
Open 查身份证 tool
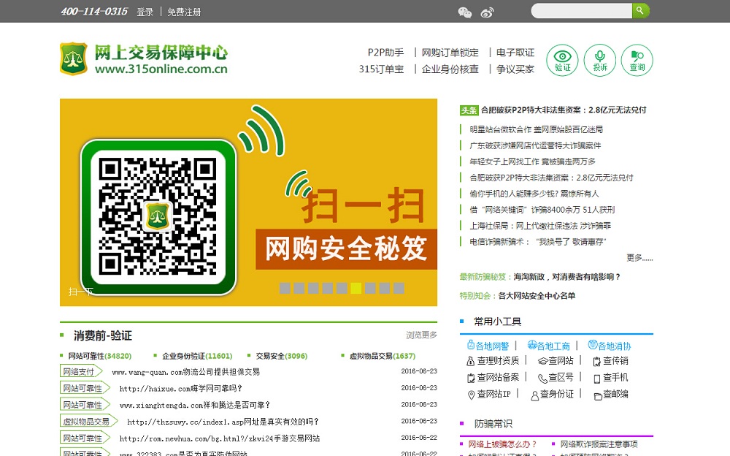pos(552,394)
